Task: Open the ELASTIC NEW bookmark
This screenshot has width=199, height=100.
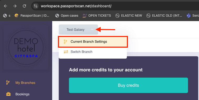Action: click(128, 16)
